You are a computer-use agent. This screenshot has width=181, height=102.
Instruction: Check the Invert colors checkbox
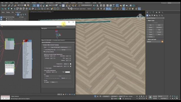coord(45,68)
